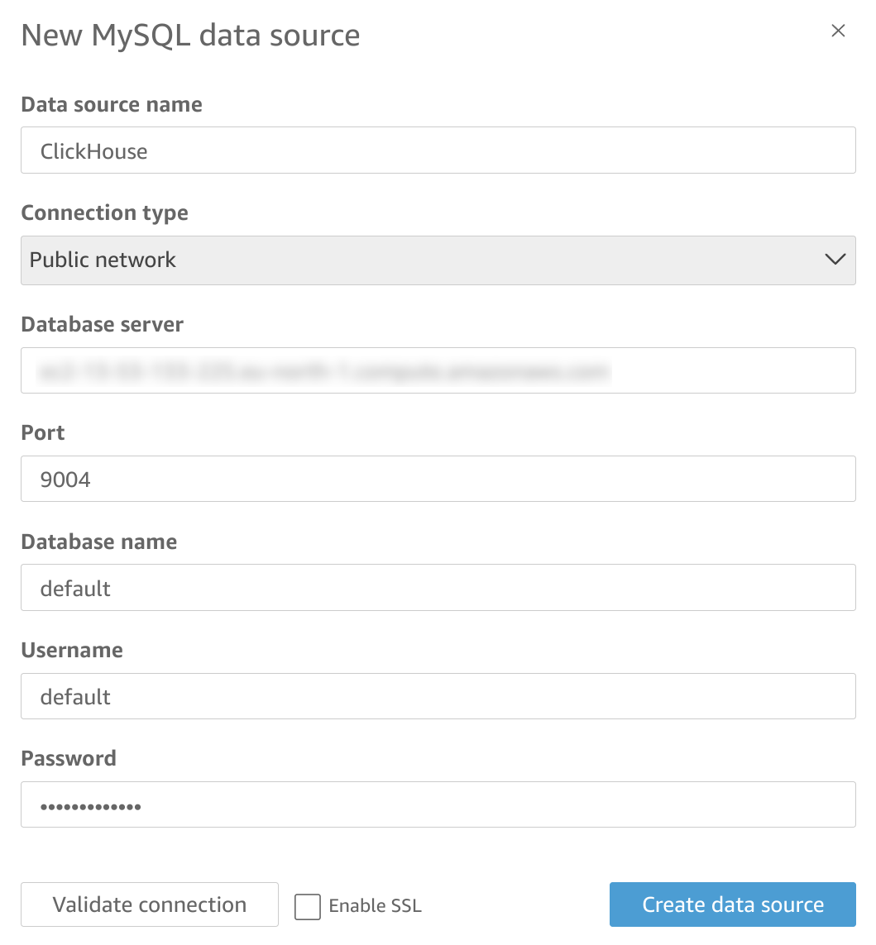The width and height of the screenshot is (876, 945).
Task: Click the New MySQL data source title
Action: pos(190,35)
